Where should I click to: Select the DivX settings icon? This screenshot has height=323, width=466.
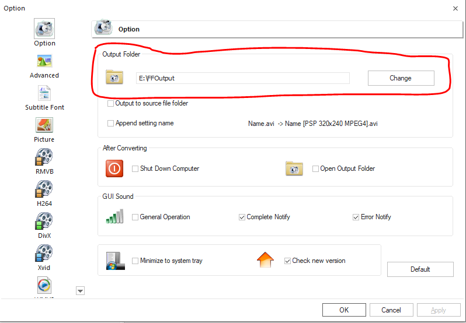pyautogui.click(x=44, y=222)
